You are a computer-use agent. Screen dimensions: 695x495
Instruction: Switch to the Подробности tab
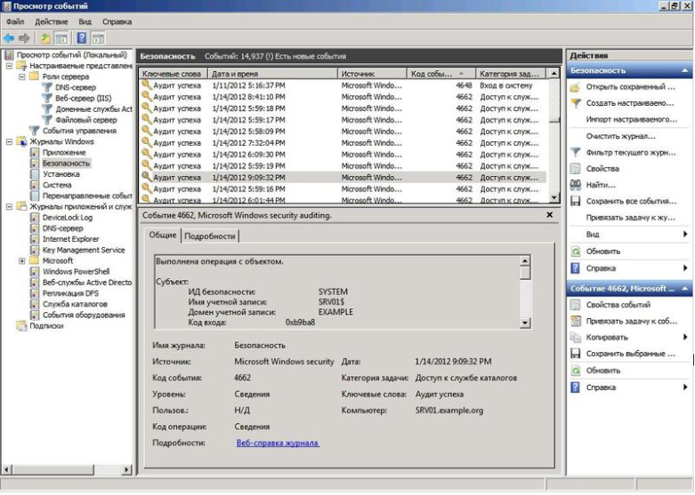pos(210,236)
